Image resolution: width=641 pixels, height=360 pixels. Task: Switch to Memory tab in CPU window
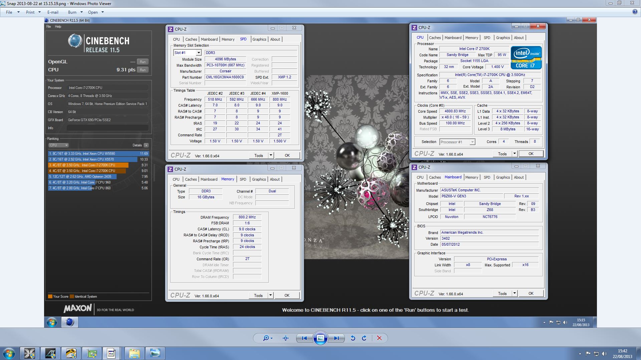coord(472,38)
